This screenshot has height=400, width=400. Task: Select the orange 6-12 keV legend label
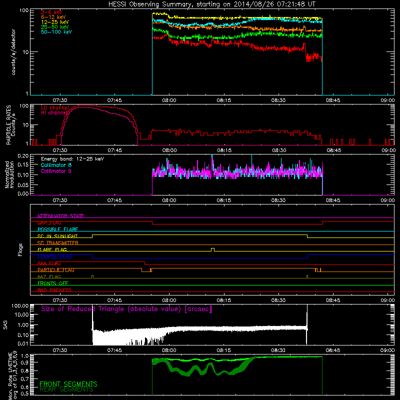click(53, 17)
